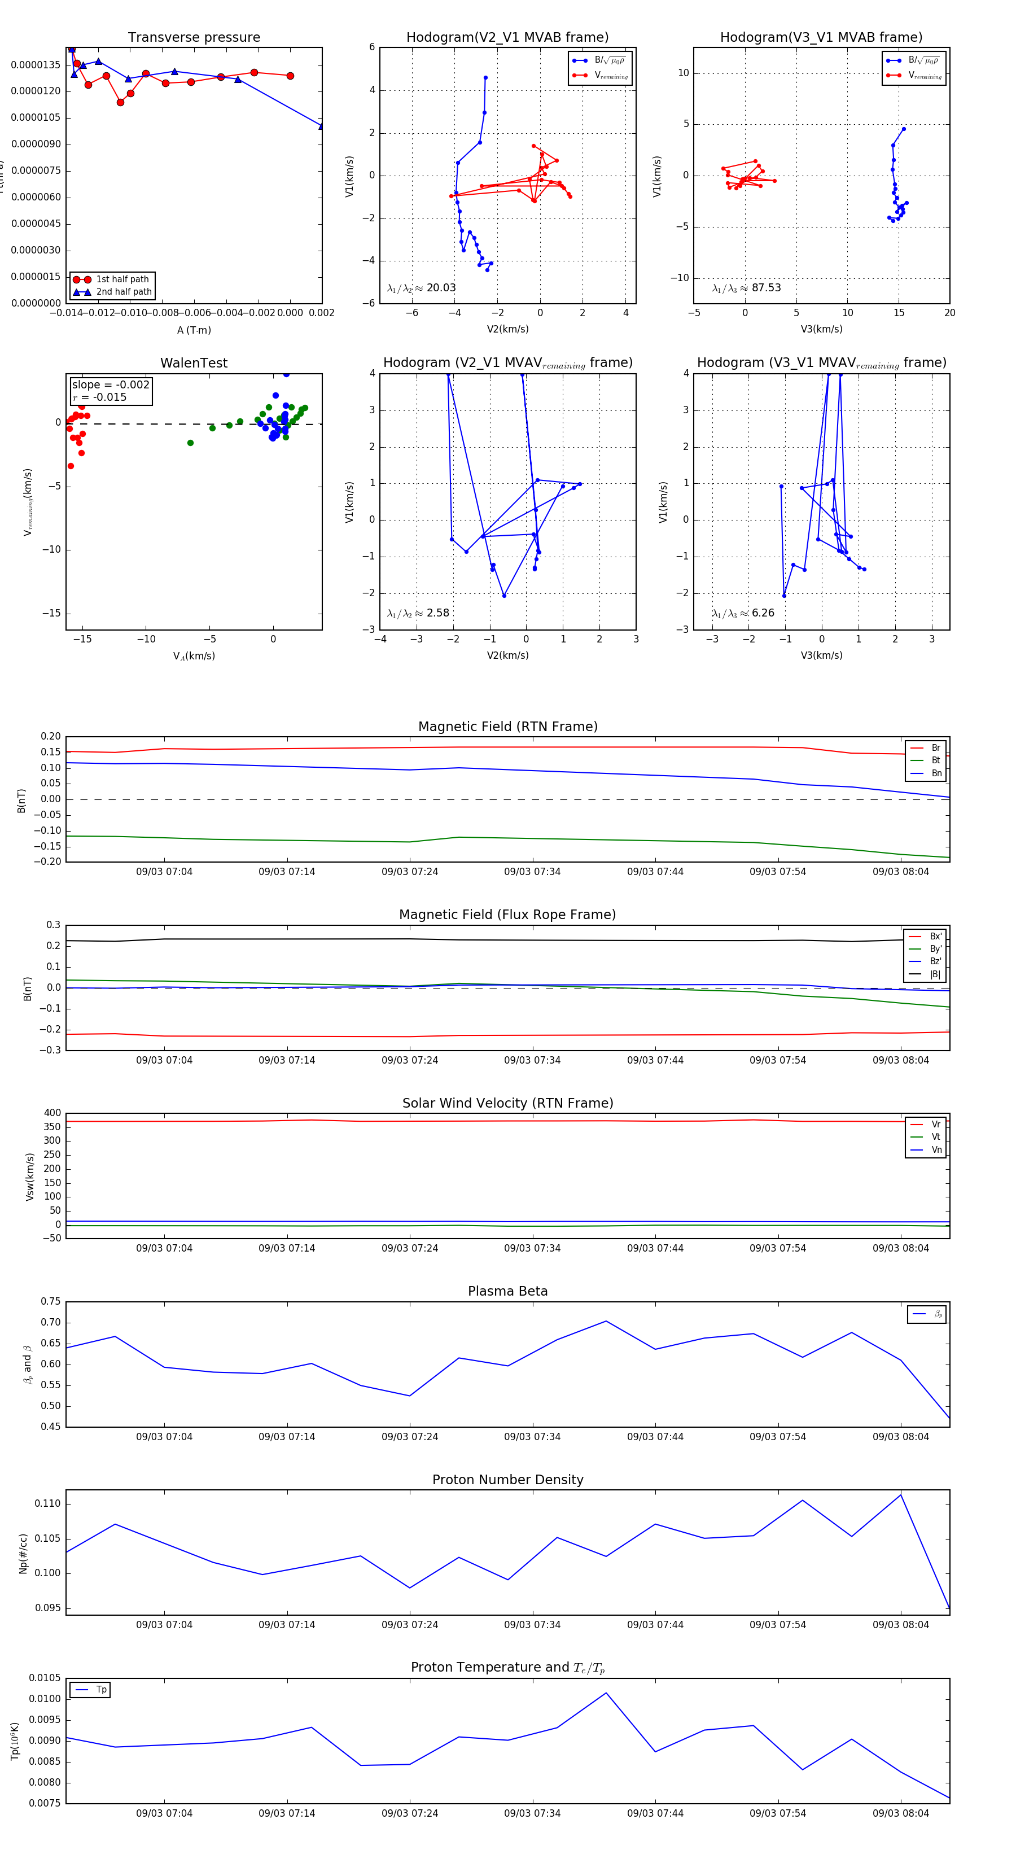Click the 'V_remaining(km/s)' y-axis label of WalenTest

[x=28, y=502]
